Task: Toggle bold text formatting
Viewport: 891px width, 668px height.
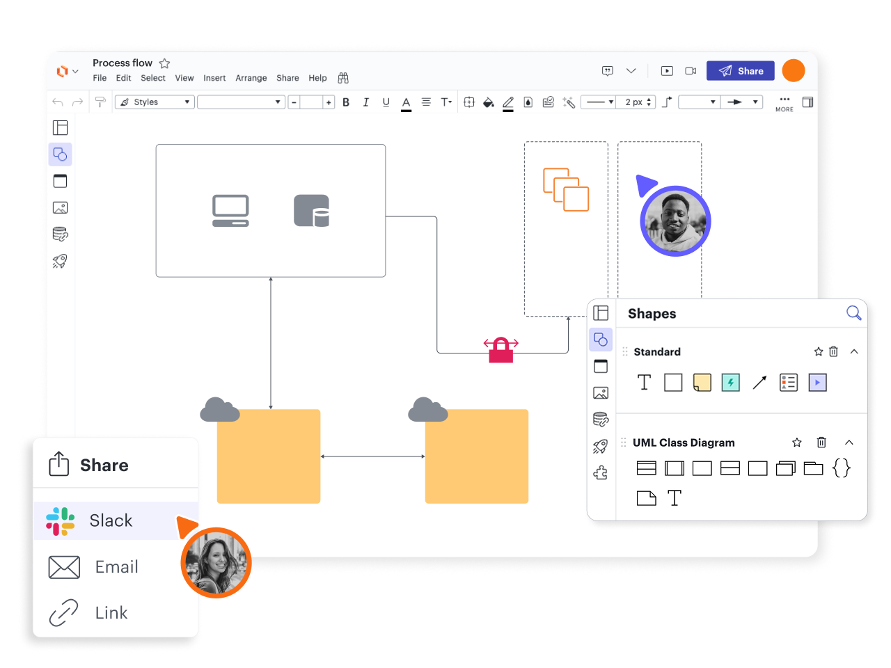Action: coord(346,102)
